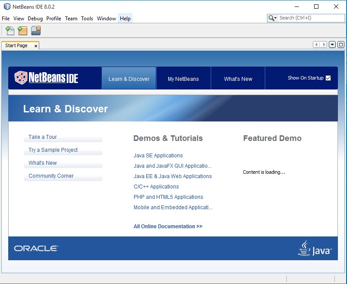The height and width of the screenshot is (284, 347).
Task: Open the opened-documents list dropdown near the tabs
Action: tap(331, 44)
